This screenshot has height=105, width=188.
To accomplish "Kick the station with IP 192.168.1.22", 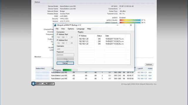I will click(150, 76).
